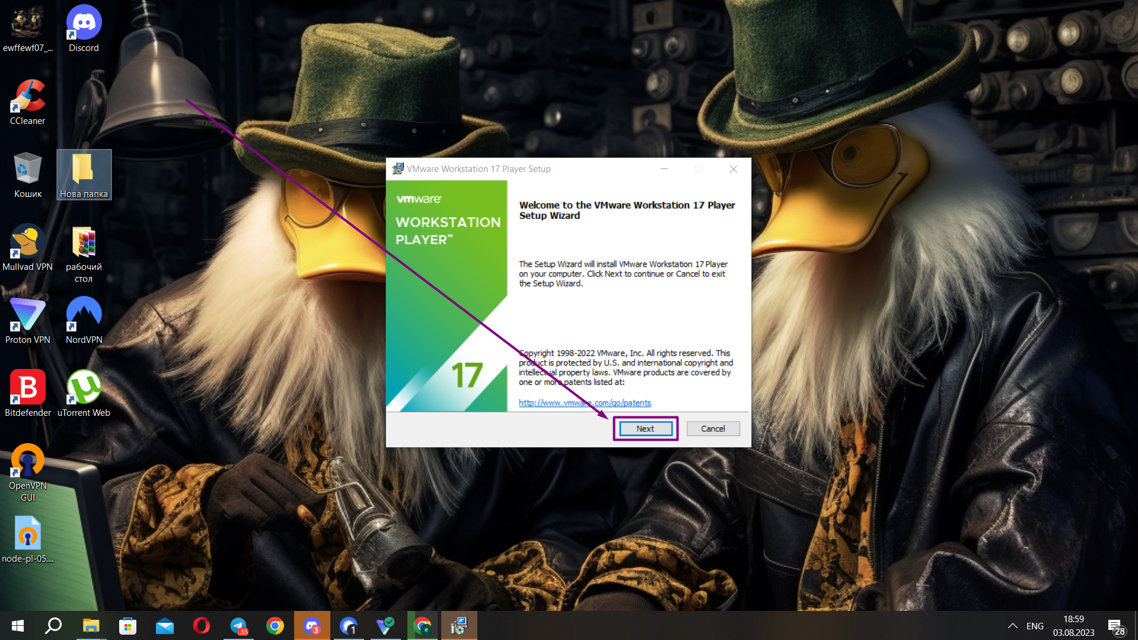
Task: Open the clock and date flyout
Action: click(1073, 626)
